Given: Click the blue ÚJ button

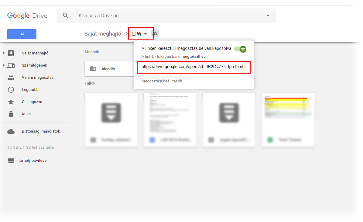Looking at the screenshot, I should tap(22, 34).
